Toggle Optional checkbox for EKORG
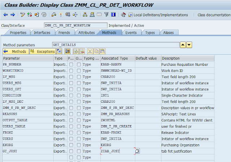 pos(79,145)
